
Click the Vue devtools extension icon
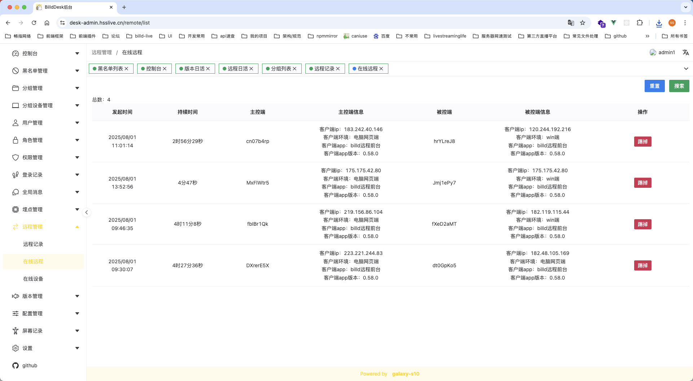tap(614, 23)
